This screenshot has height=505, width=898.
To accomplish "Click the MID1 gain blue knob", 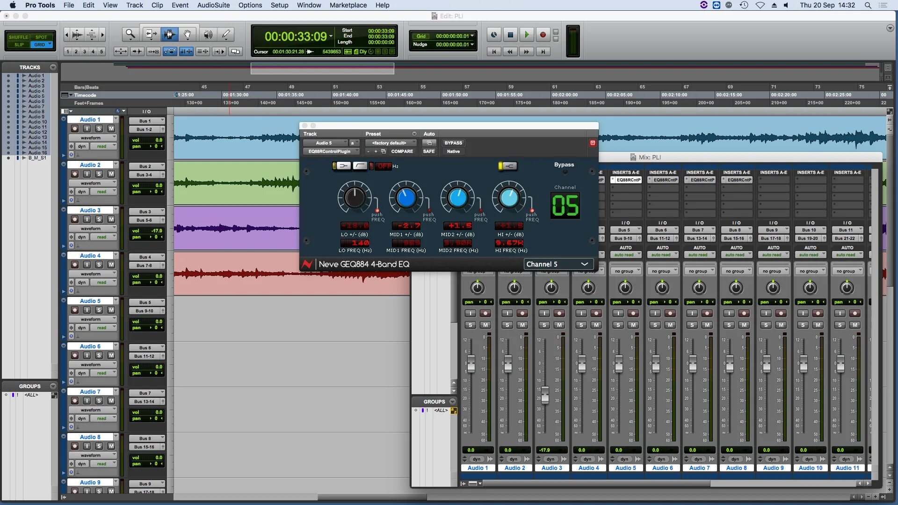I will pyautogui.click(x=406, y=198).
